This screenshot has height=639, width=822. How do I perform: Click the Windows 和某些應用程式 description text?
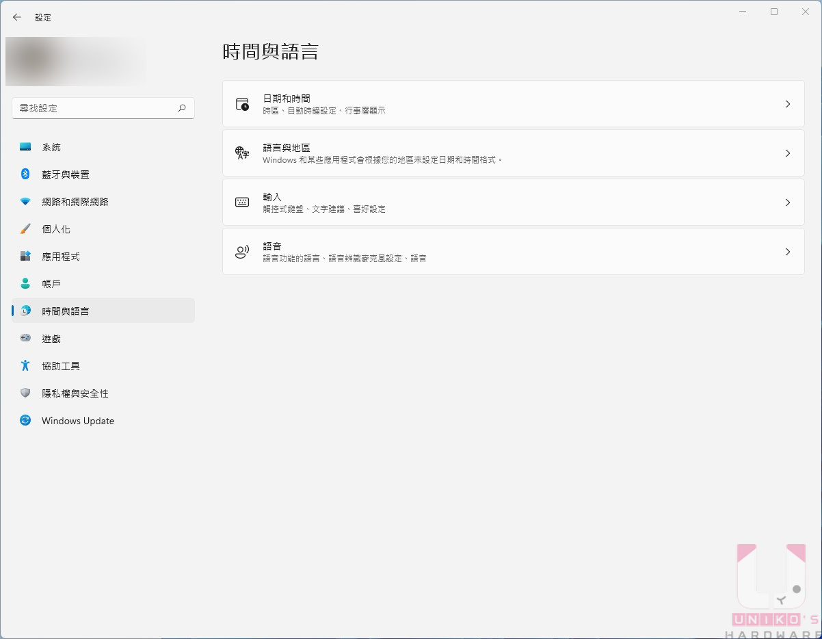click(383, 159)
